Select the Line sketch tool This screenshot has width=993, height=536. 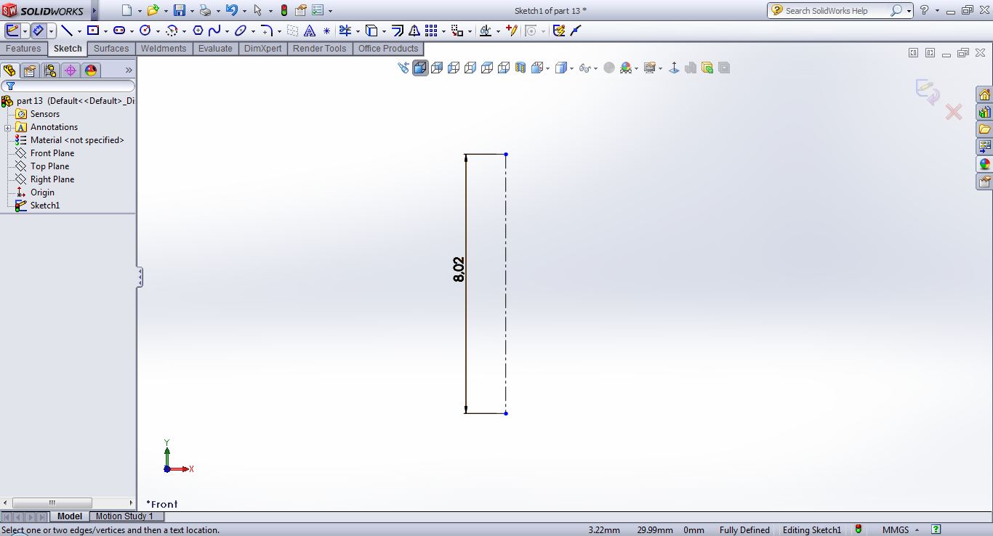pyautogui.click(x=67, y=31)
